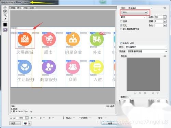Open the black eyedropper color swatch
Screen dimensions: 171x128
pyautogui.click(x=5, y=25)
